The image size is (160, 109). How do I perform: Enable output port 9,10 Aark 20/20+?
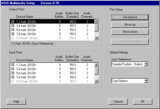[13, 38]
